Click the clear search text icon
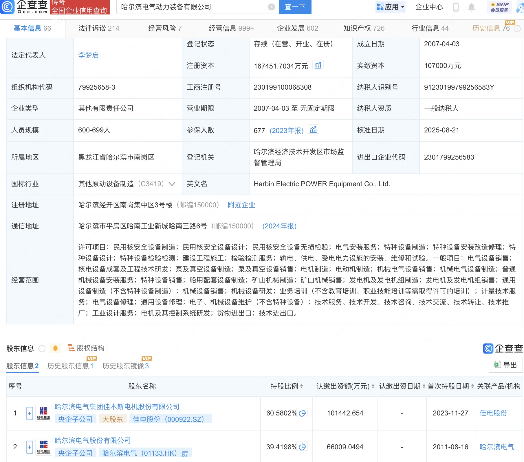The image size is (524, 462). (271, 7)
